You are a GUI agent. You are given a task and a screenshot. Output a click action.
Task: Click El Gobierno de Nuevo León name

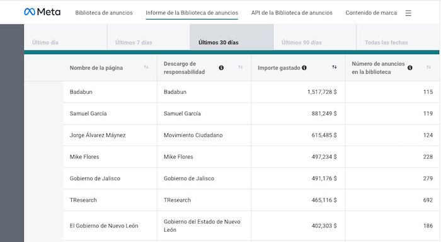click(x=104, y=226)
